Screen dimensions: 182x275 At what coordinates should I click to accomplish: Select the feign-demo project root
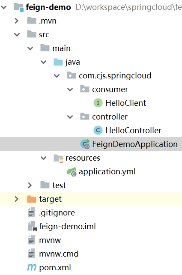pyautogui.click(x=48, y=7)
